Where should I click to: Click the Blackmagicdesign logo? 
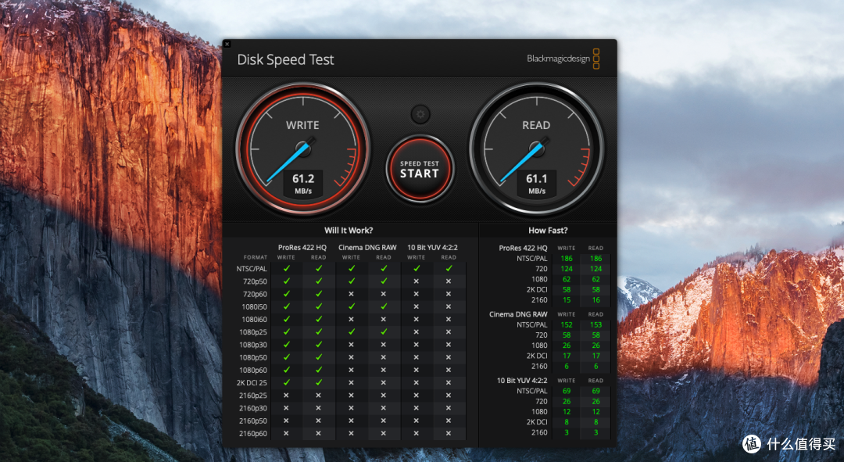tap(563, 59)
